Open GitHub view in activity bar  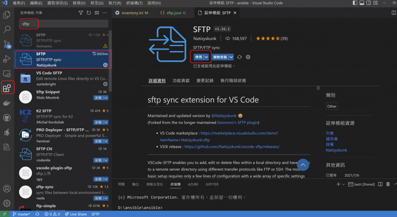(7, 118)
